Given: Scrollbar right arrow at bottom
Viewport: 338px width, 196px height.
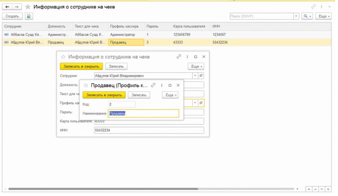Looking at the screenshot, I should click(297, 189).
